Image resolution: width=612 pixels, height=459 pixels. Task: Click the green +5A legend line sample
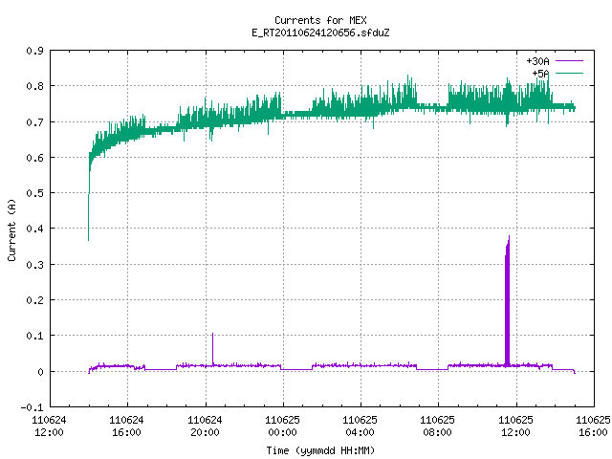570,73
